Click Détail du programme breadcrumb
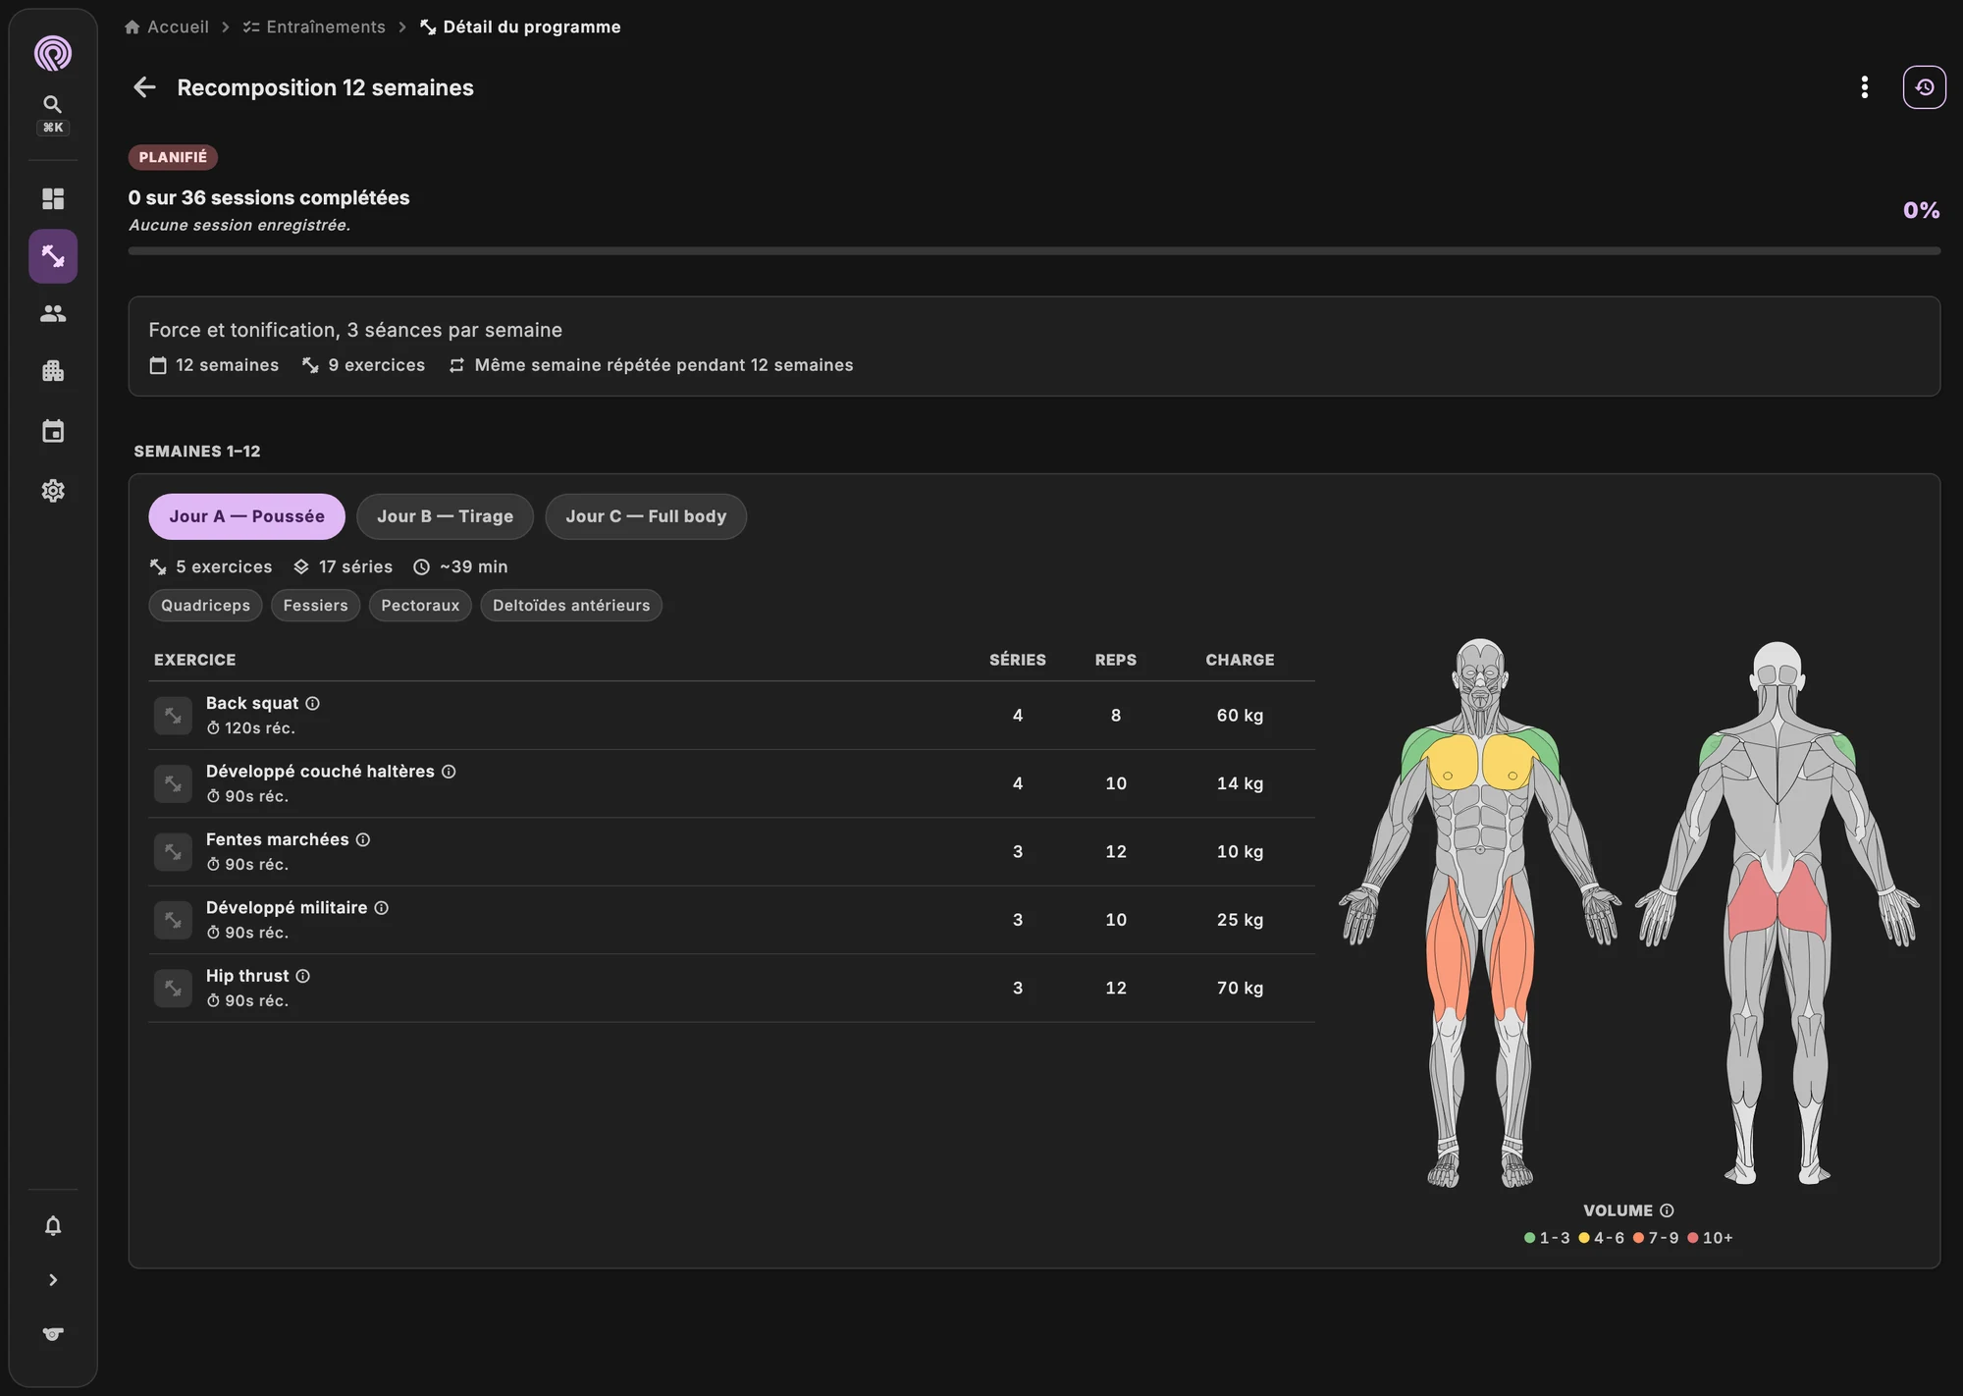Viewport: 1963px width, 1396px height. [x=521, y=27]
